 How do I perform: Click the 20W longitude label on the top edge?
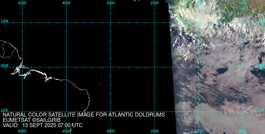pyautogui.click(x=155, y=3)
